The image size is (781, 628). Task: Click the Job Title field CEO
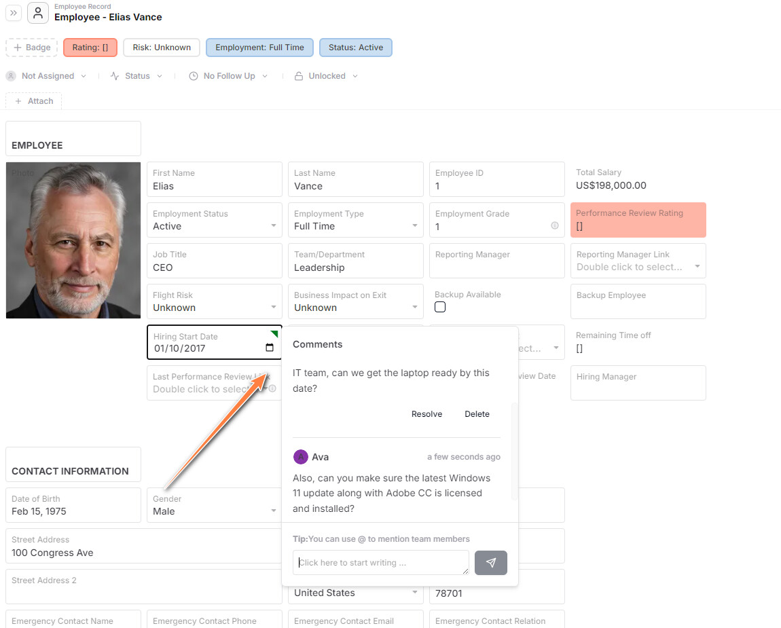[x=215, y=261]
